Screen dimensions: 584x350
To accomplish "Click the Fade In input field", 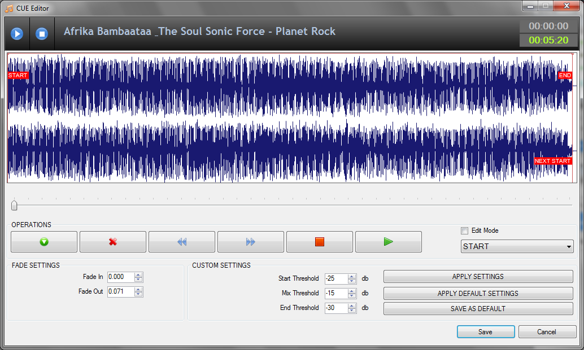I will 121,277.
